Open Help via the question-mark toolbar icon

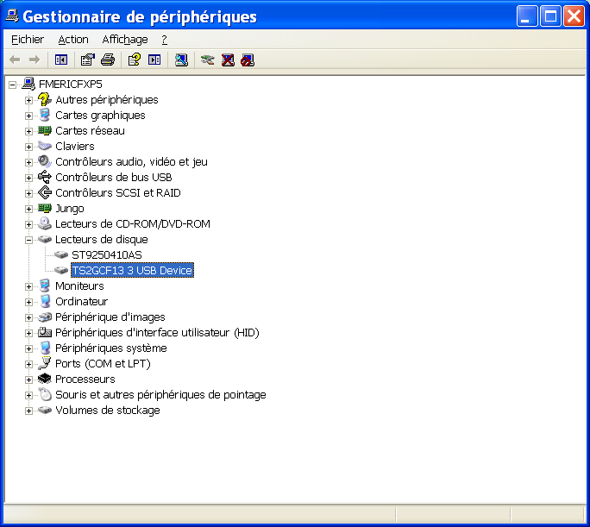135,60
